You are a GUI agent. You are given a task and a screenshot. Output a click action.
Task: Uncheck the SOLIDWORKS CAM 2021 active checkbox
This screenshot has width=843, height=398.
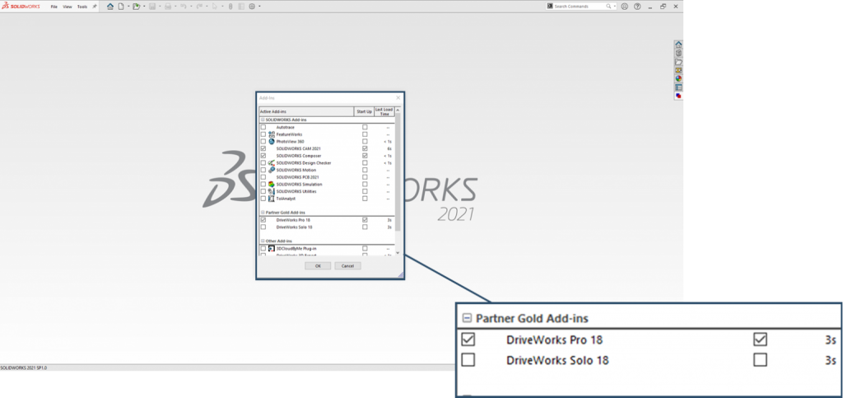pos(263,148)
